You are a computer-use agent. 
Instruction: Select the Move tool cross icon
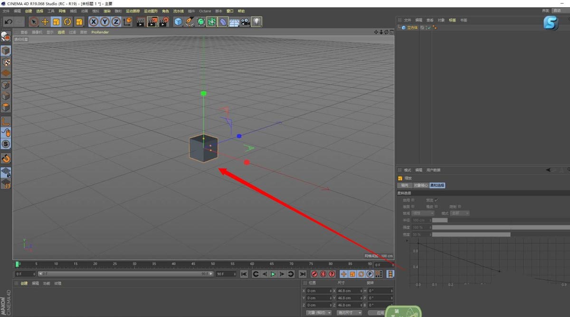click(45, 22)
